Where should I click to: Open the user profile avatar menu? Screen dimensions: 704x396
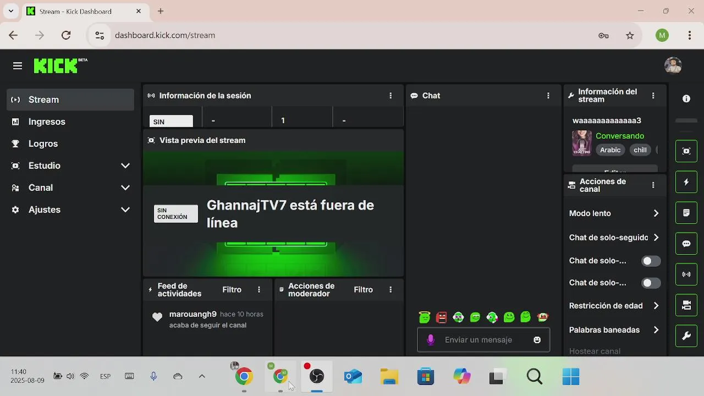coord(673,65)
